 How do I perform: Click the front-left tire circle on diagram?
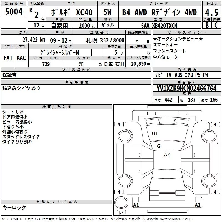(125, 136)
